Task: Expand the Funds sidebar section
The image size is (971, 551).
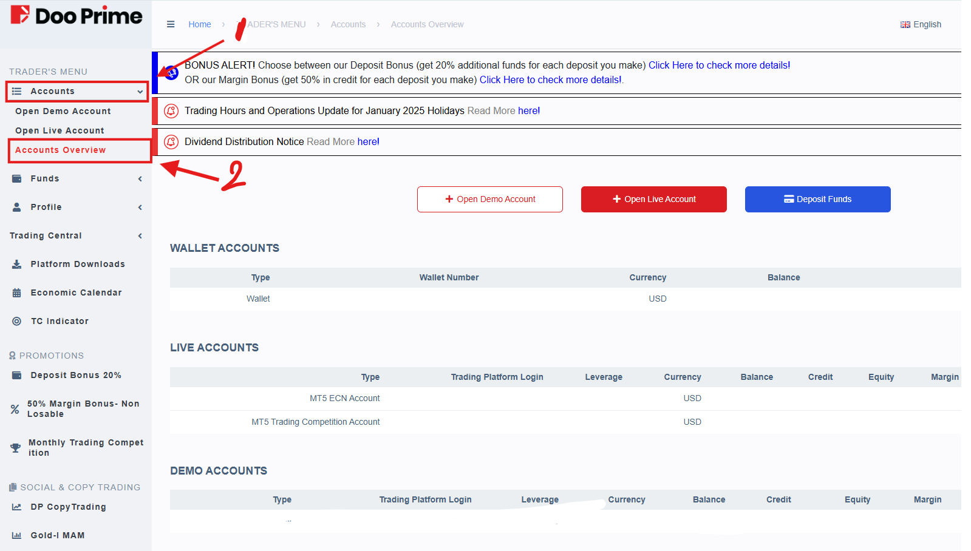Action: point(77,178)
